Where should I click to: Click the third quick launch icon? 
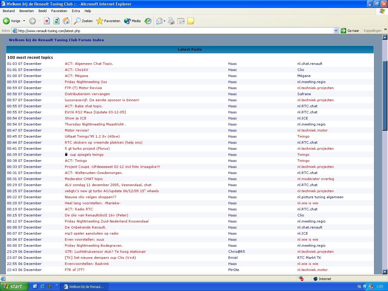(50, 286)
